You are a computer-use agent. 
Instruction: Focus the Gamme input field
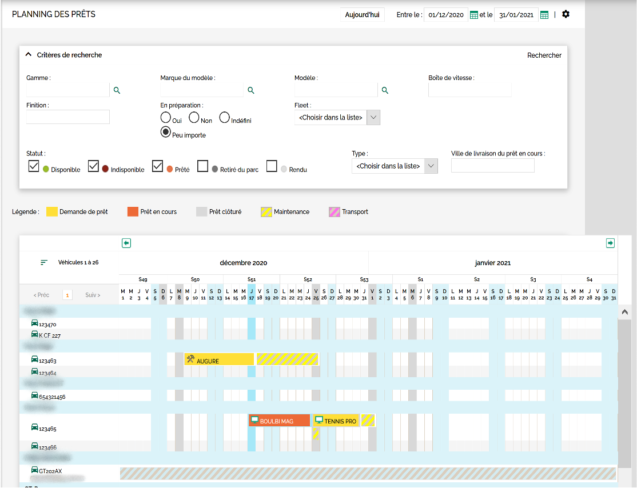tap(68, 90)
